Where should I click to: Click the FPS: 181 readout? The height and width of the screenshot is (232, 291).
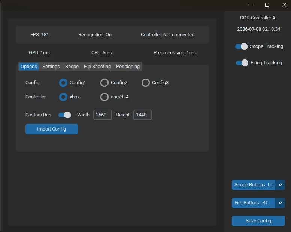[40, 35]
